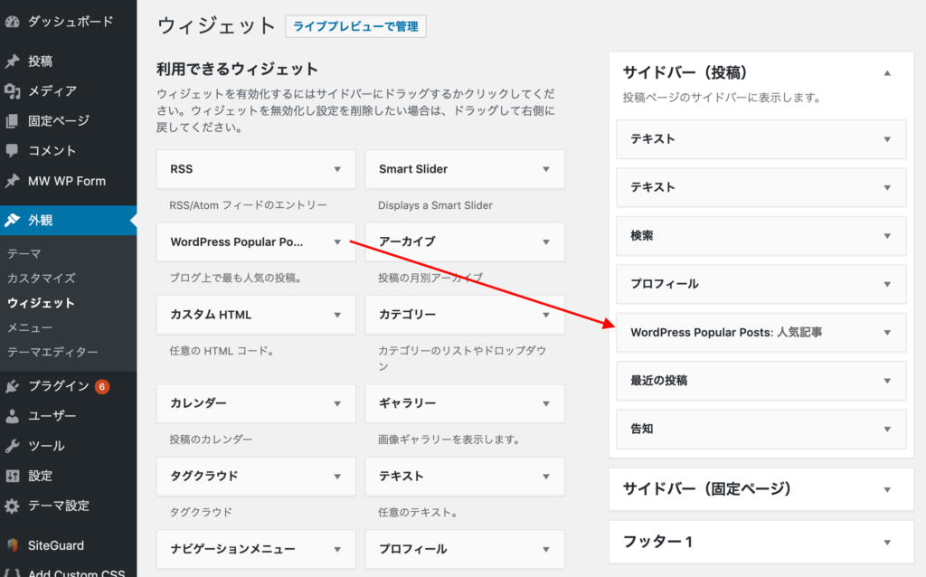Screen dimensions: 926x577
Task: Open the テーマエディター link
Action: (x=52, y=352)
